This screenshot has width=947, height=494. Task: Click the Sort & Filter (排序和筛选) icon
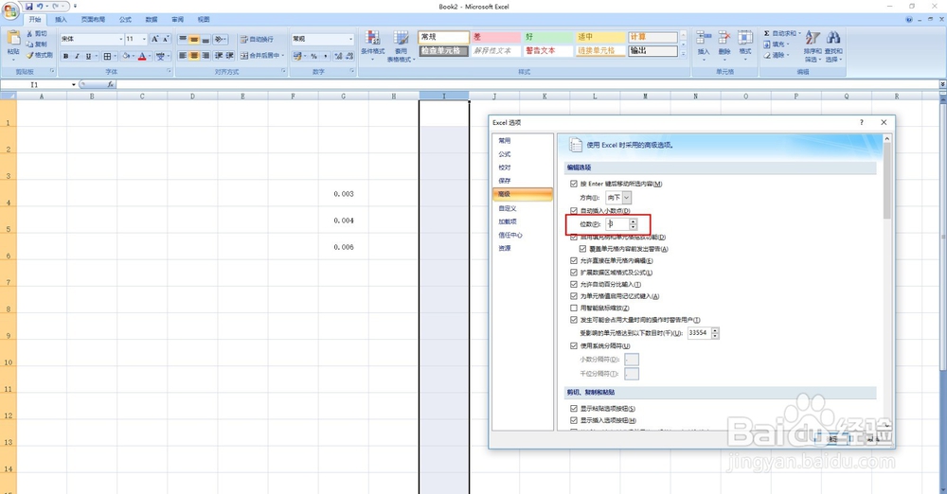tap(813, 38)
